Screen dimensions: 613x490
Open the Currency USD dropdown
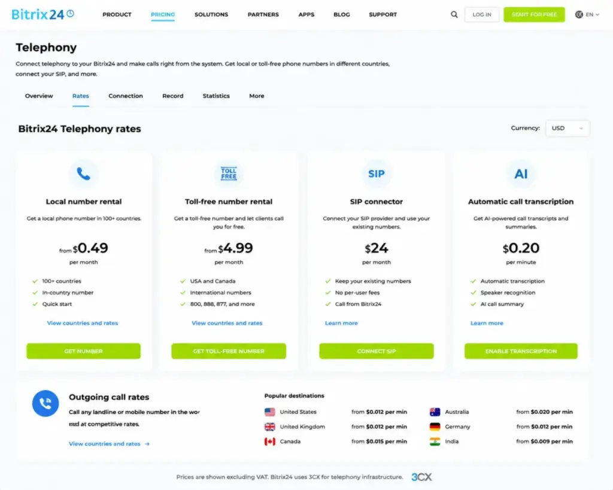568,128
